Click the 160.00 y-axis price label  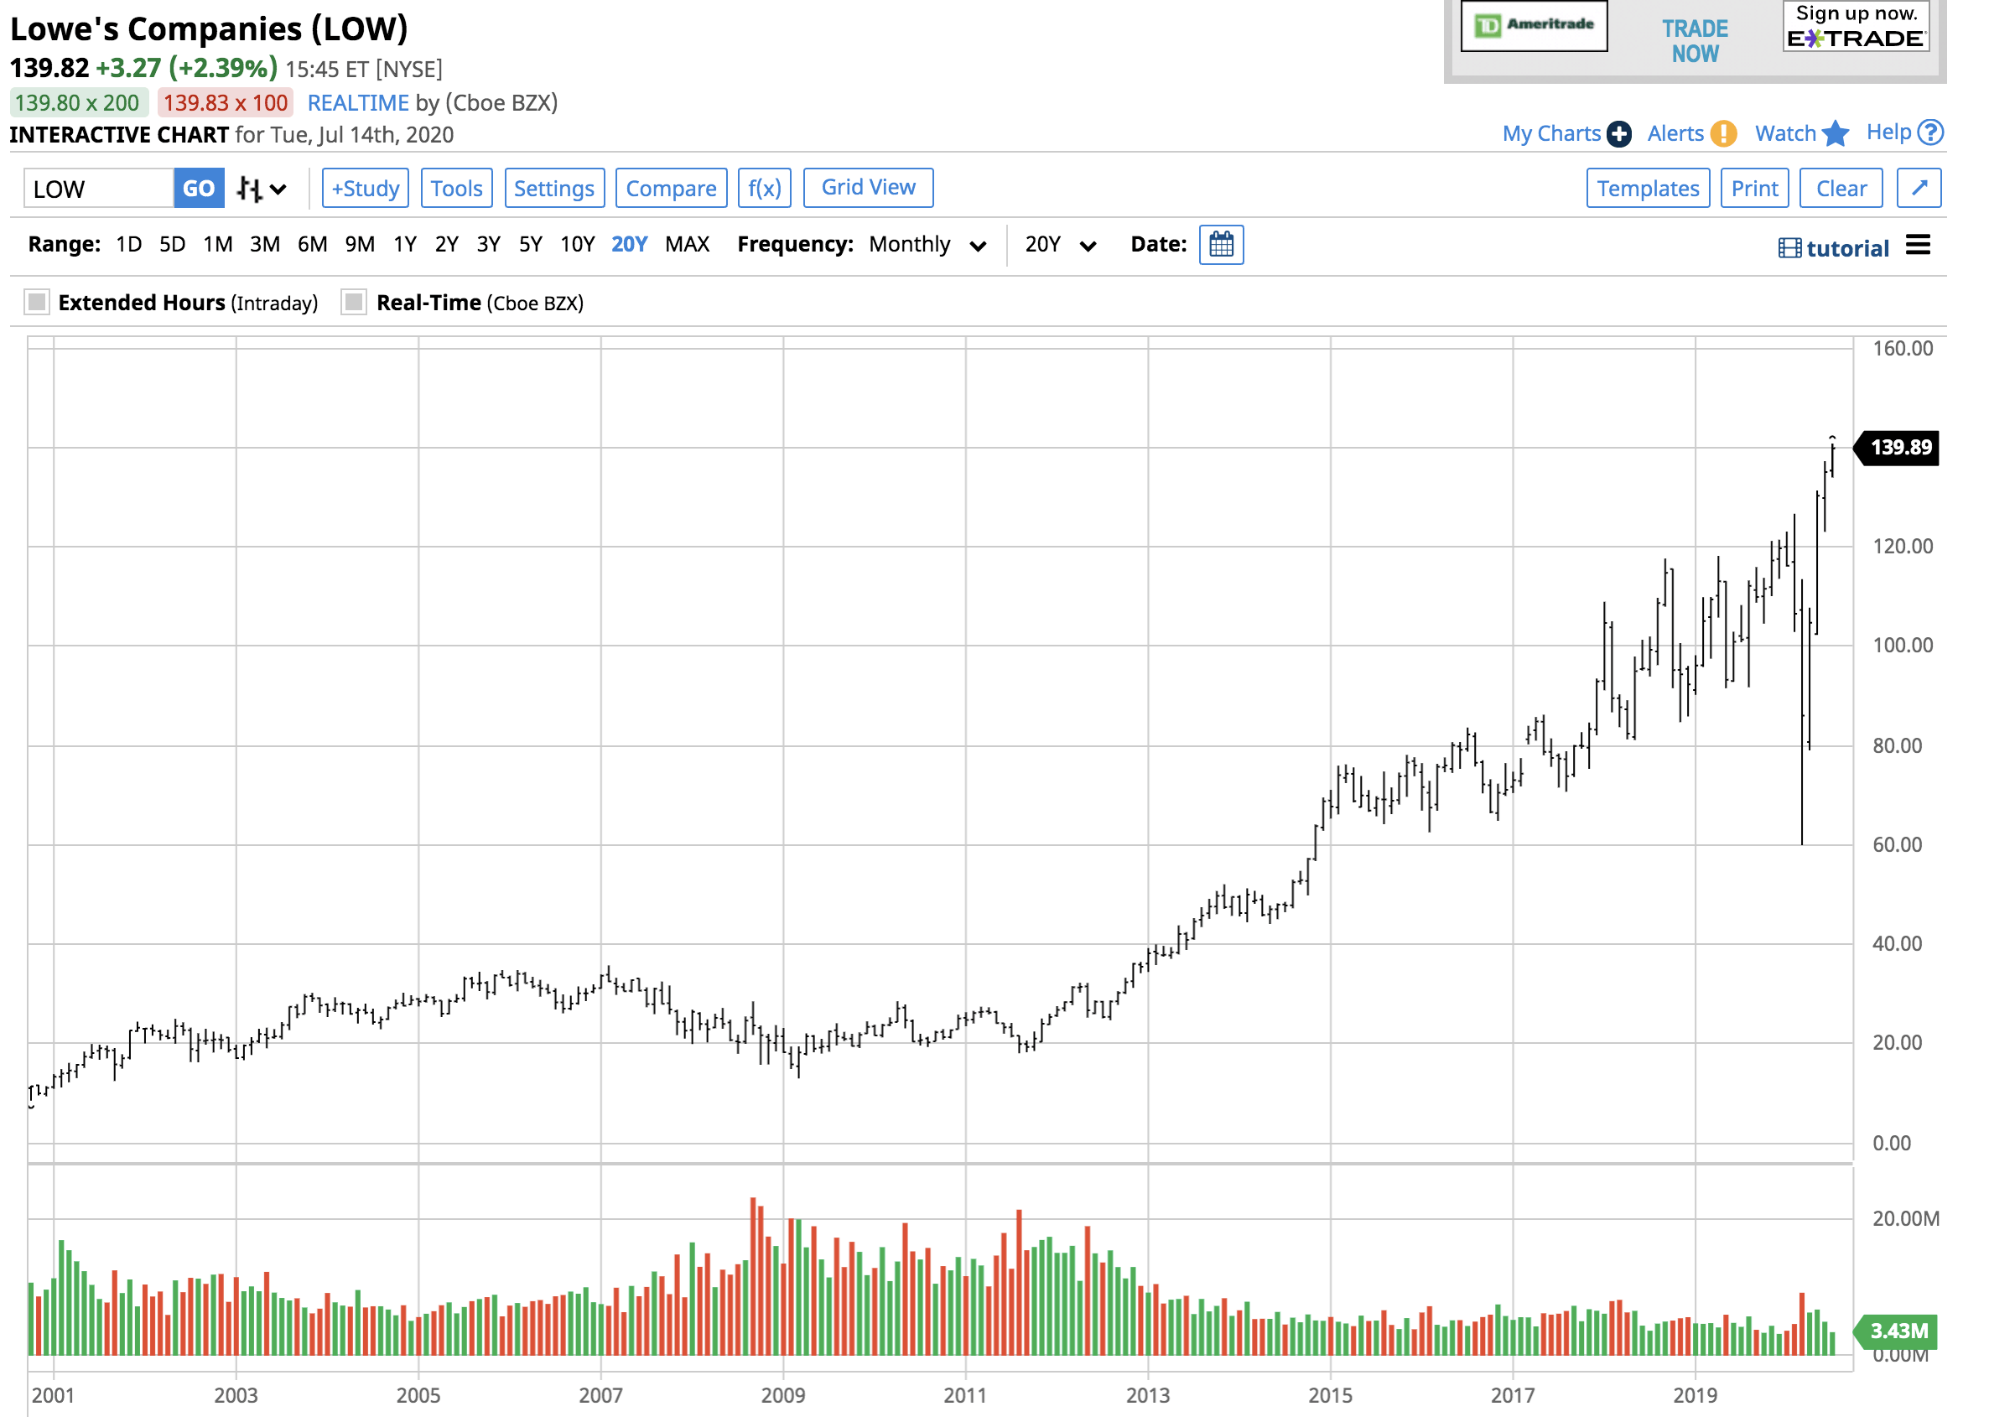pos(1903,349)
